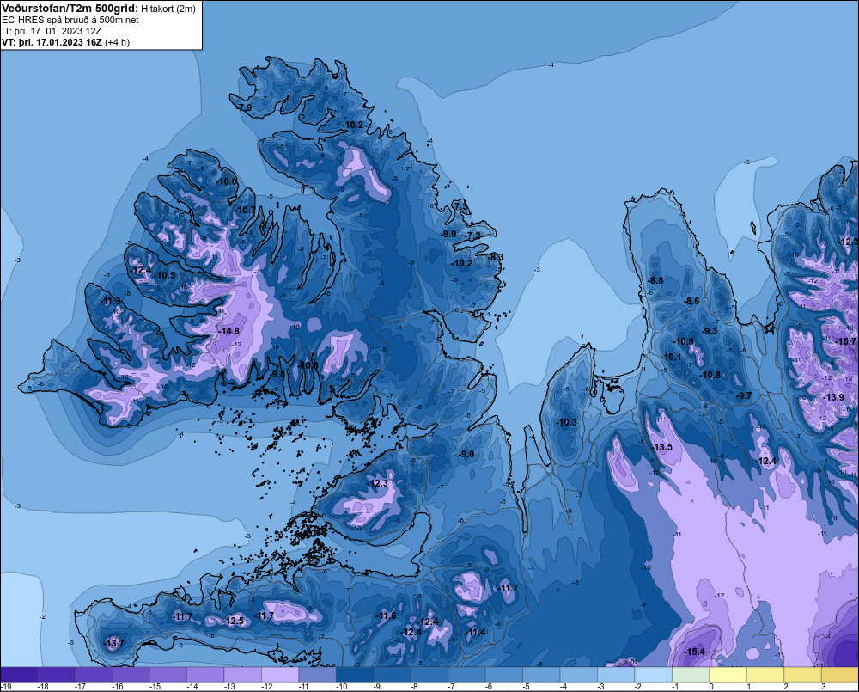Click the -8.6 temperature label
The width and height of the screenshot is (859, 692).
[x=691, y=301]
